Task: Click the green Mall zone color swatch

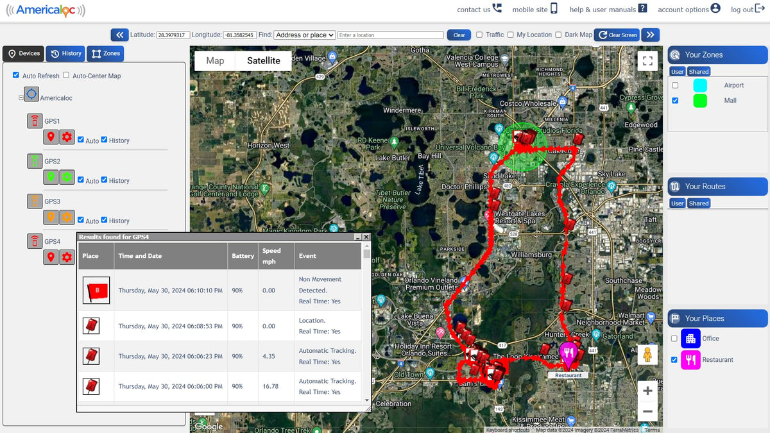Action: point(700,101)
